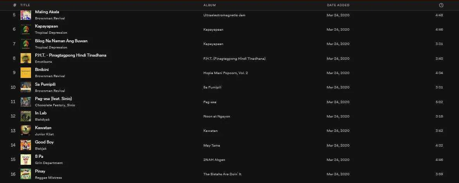Screen dimensions: 459x183
Task: Open the Reggae Mistress artist link
Action: [48, 178]
